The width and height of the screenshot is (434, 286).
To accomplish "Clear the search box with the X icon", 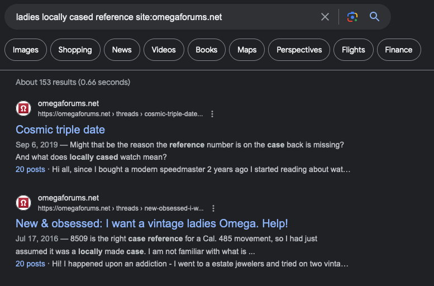I will (x=325, y=17).
